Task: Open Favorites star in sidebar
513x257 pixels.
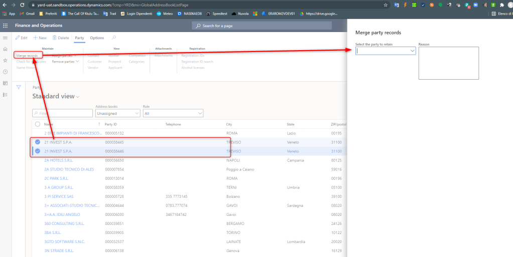Action: tap(5, 61)
